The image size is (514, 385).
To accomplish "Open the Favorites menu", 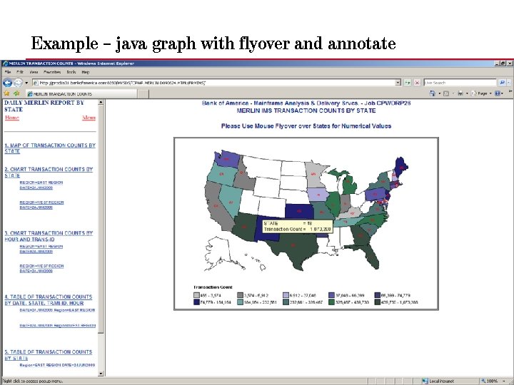I will 52,72.
